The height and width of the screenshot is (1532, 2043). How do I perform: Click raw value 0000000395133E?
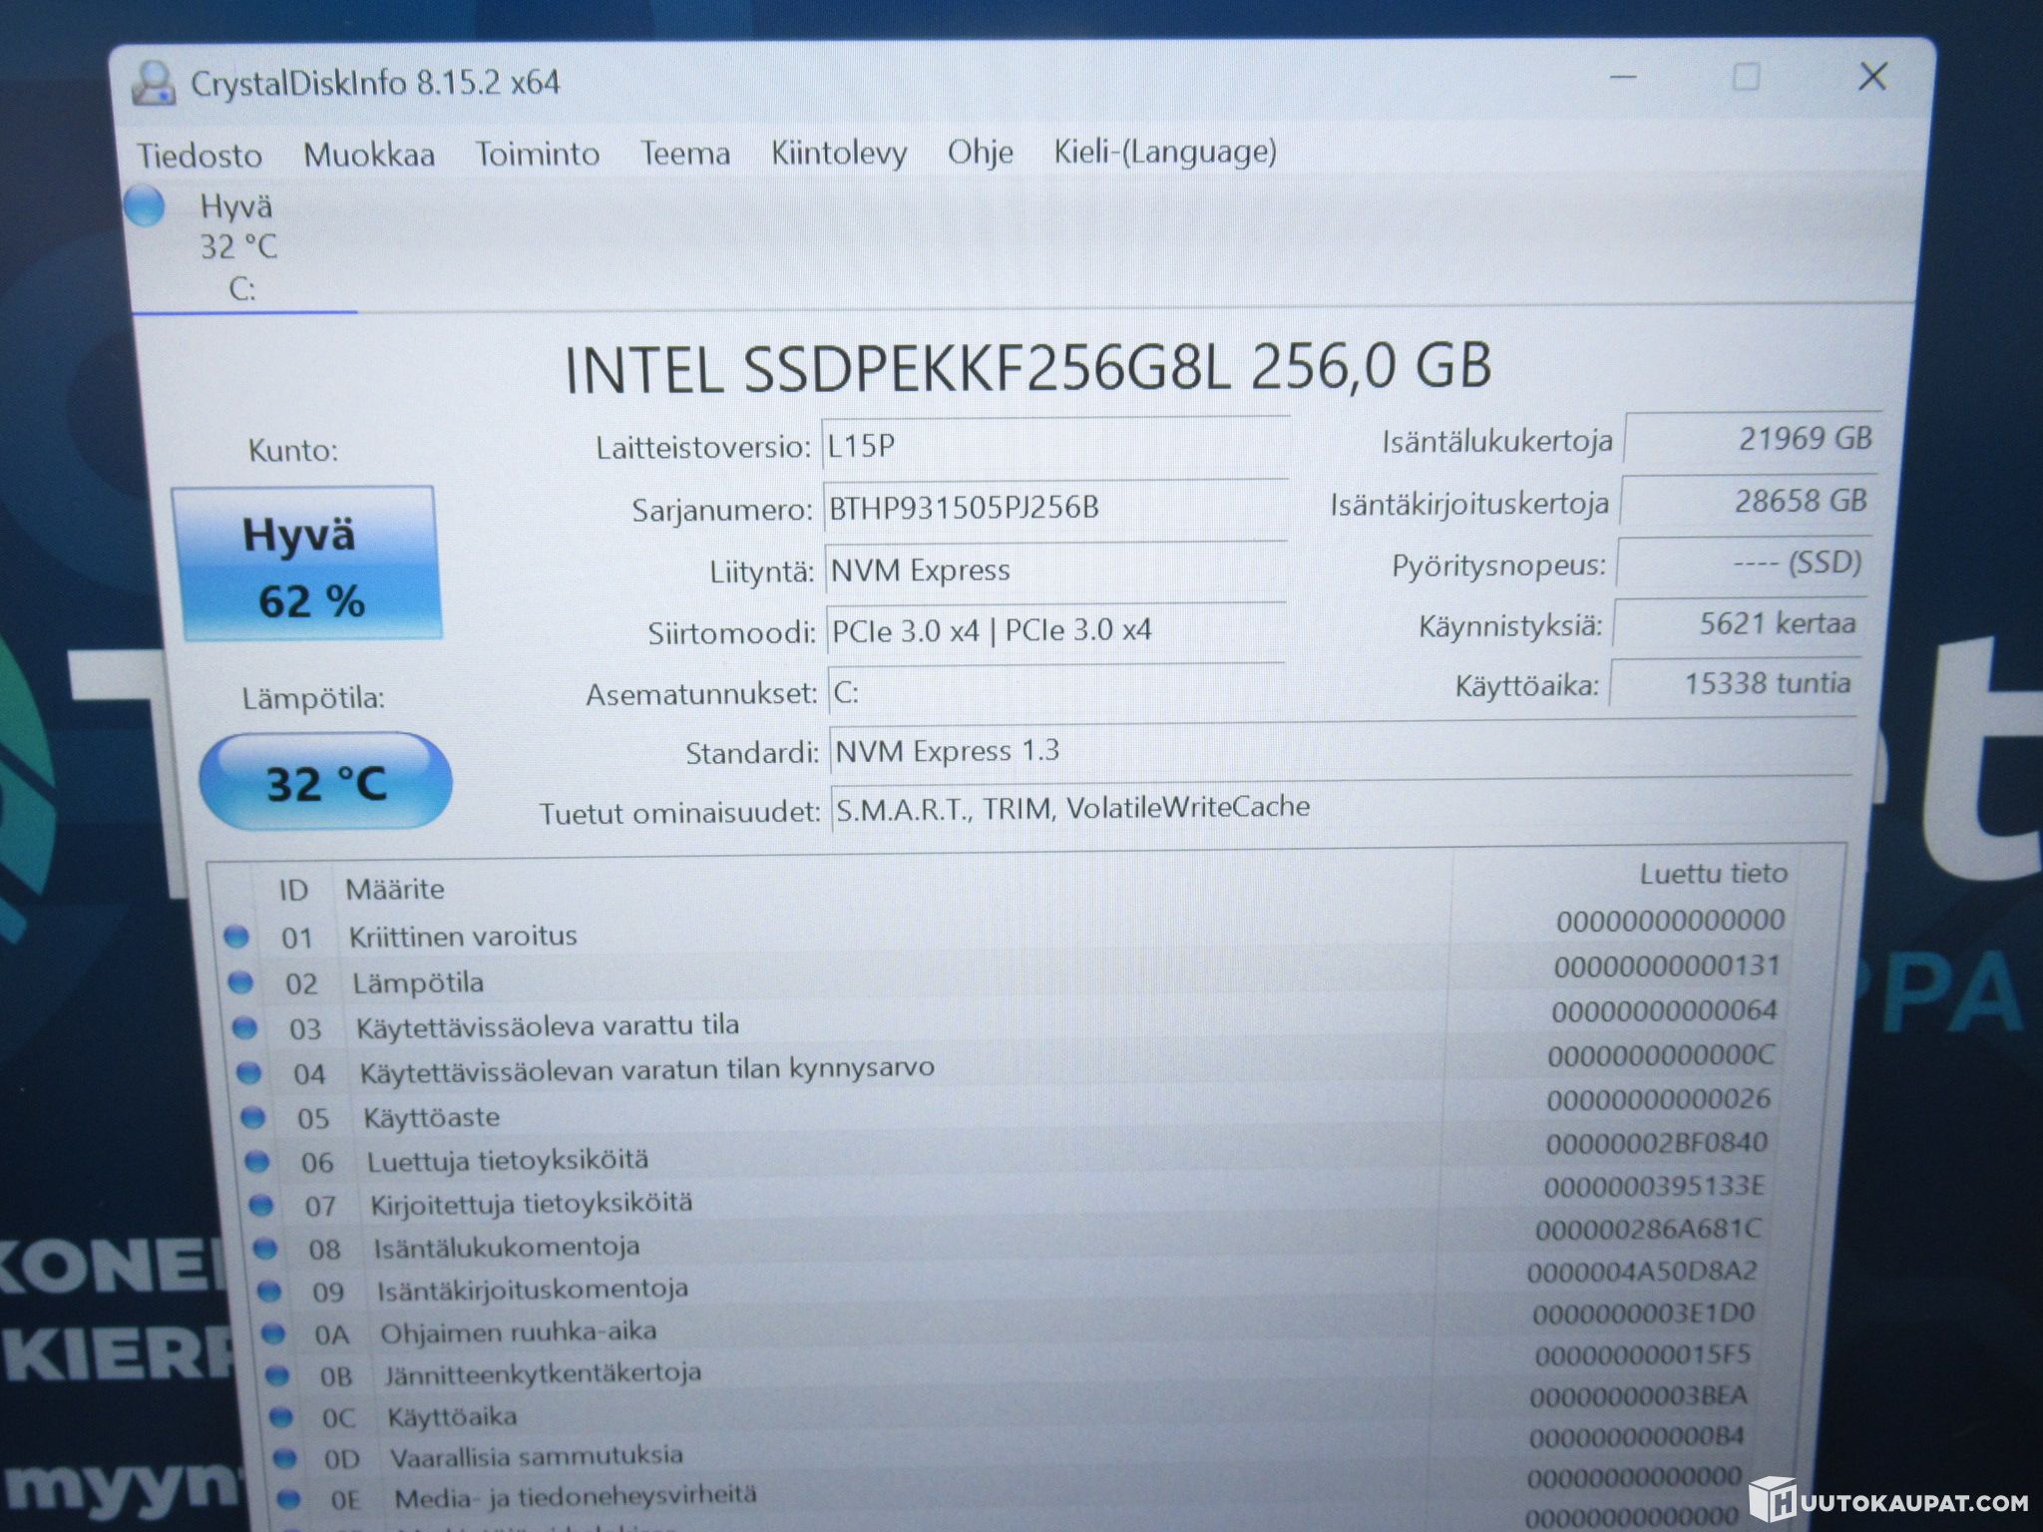coord(1654,1186)
